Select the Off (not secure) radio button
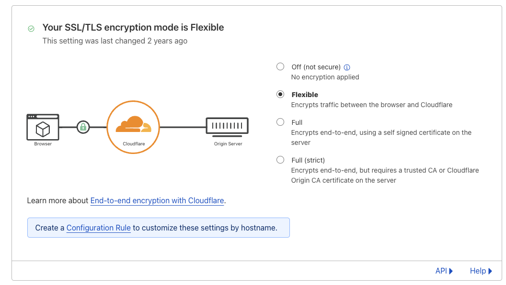 tap(280, 66)
